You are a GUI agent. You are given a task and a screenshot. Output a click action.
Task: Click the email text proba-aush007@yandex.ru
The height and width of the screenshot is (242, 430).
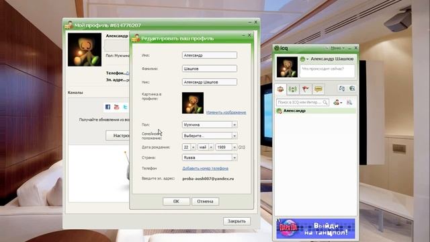(x=208, y=179)
